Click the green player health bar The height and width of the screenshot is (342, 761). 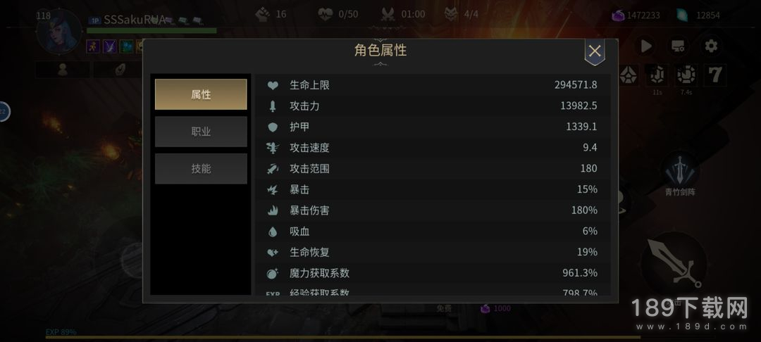point(151,30)
